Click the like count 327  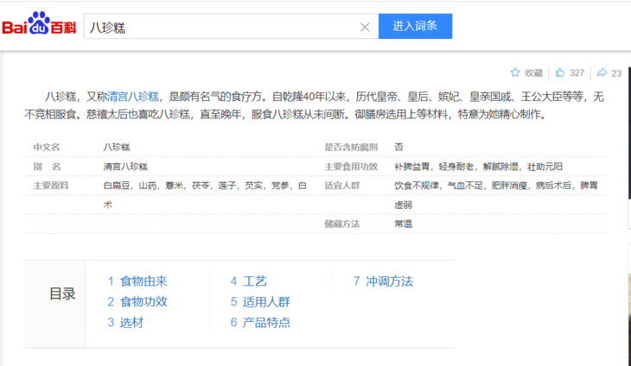[577, 73]
